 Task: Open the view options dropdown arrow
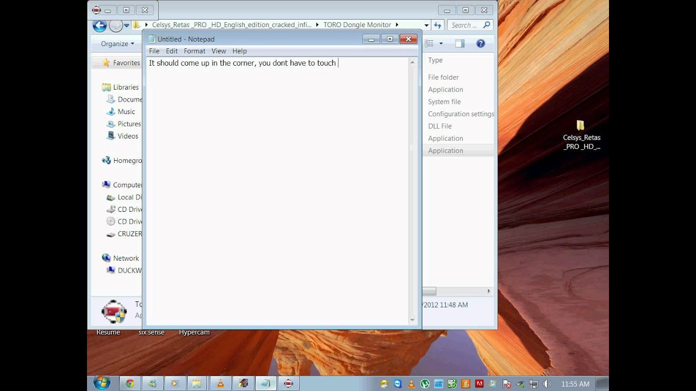441,43
